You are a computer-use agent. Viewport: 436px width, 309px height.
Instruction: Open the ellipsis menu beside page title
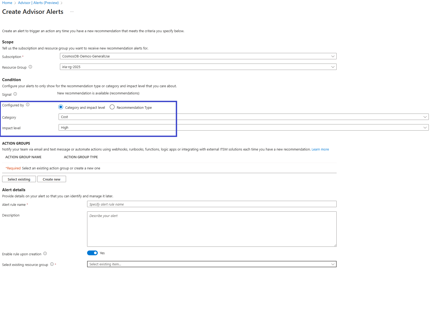[x=72, y=12]
